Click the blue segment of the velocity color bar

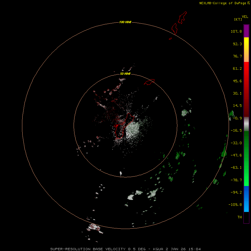coord(246,199)
